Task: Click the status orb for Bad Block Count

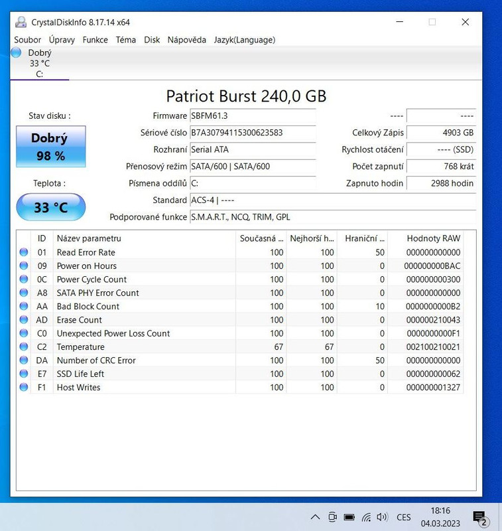Action: (24, 306)
